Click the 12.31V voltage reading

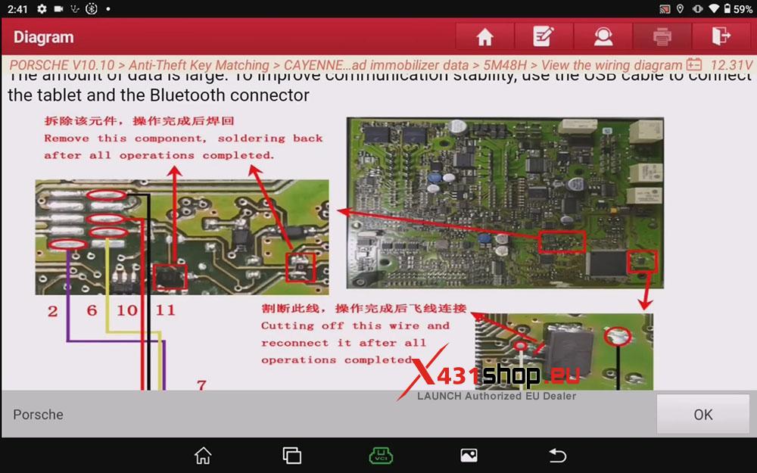click(731, 64)
